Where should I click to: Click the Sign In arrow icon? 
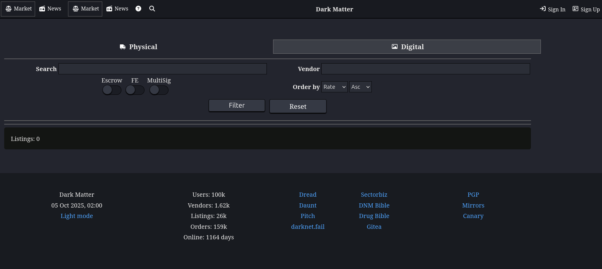coord(543,9)
